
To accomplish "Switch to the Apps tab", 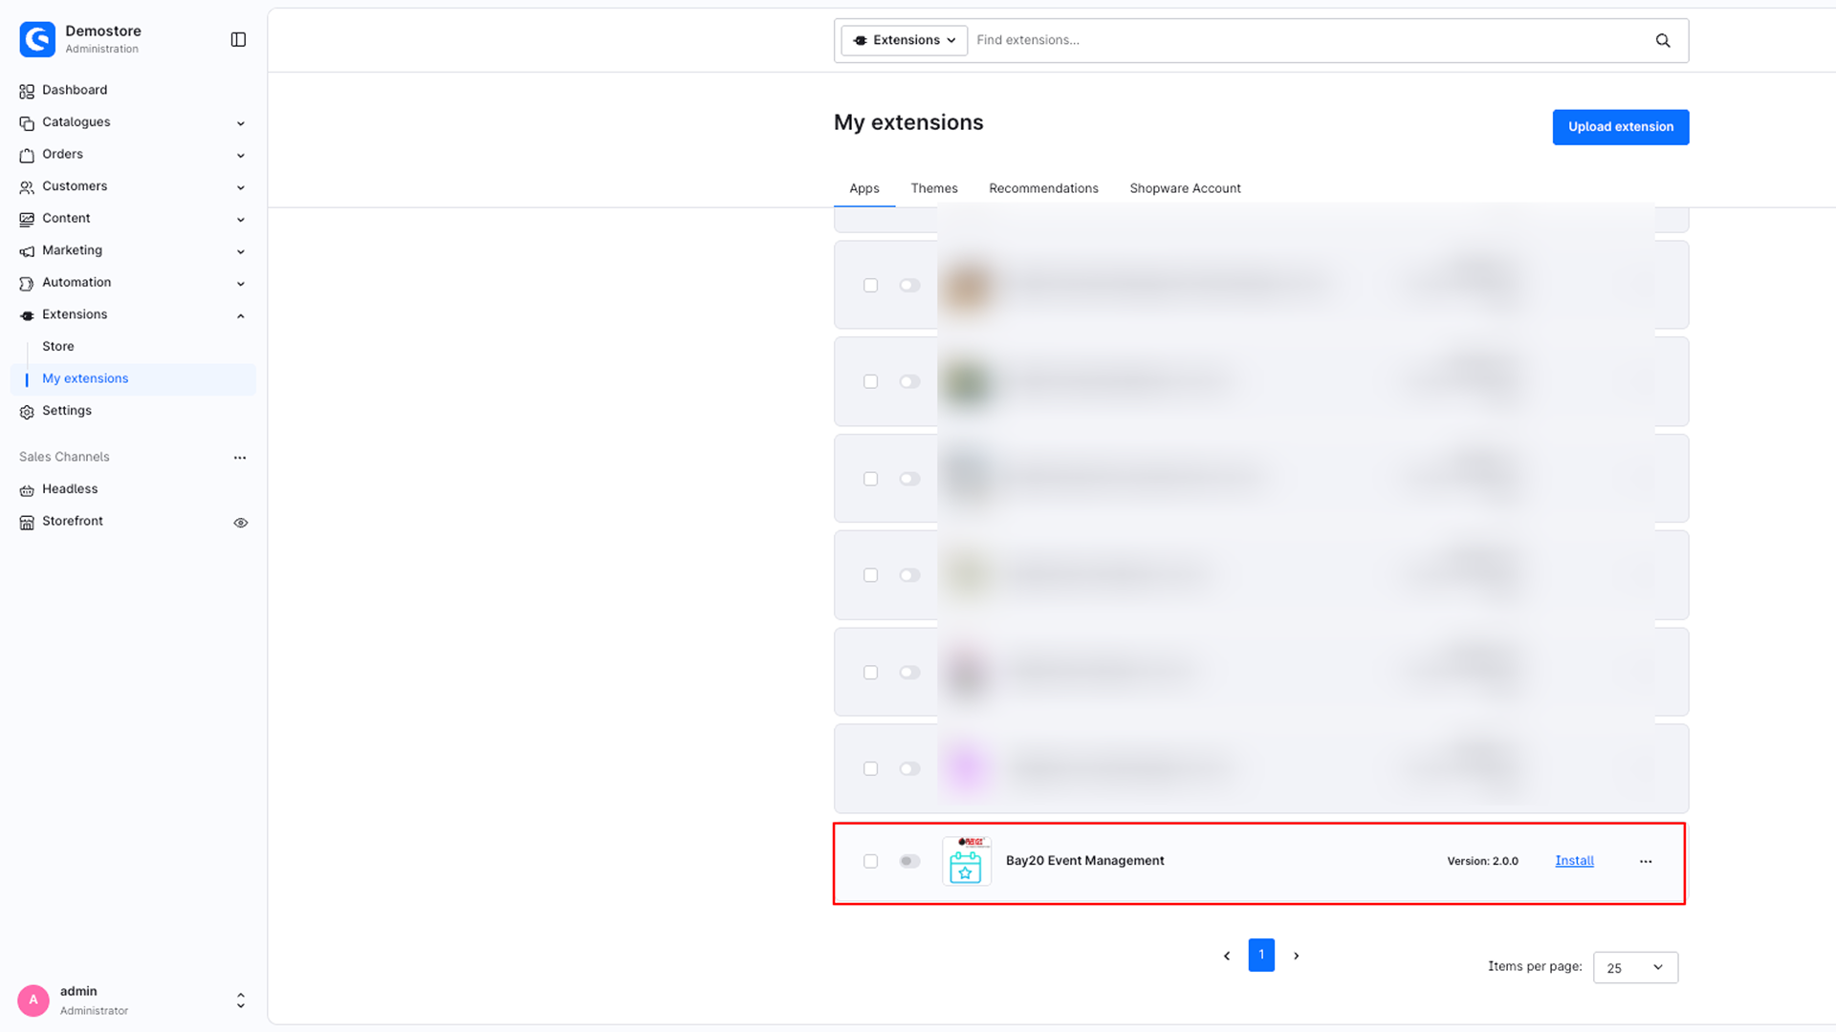I will pos(864,188).
